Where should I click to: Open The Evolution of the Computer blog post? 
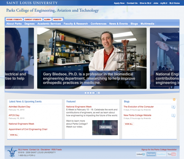tap(139, 107)
